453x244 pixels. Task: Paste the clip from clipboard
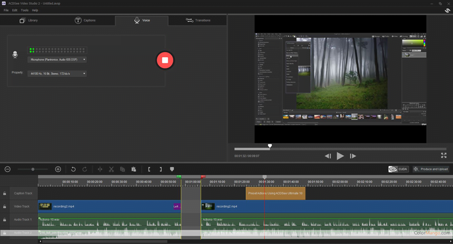[x=134, y=169]
